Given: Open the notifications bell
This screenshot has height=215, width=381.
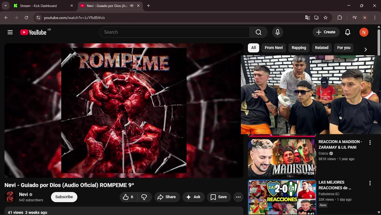Looking at the screenshot, I should point(347,32).
